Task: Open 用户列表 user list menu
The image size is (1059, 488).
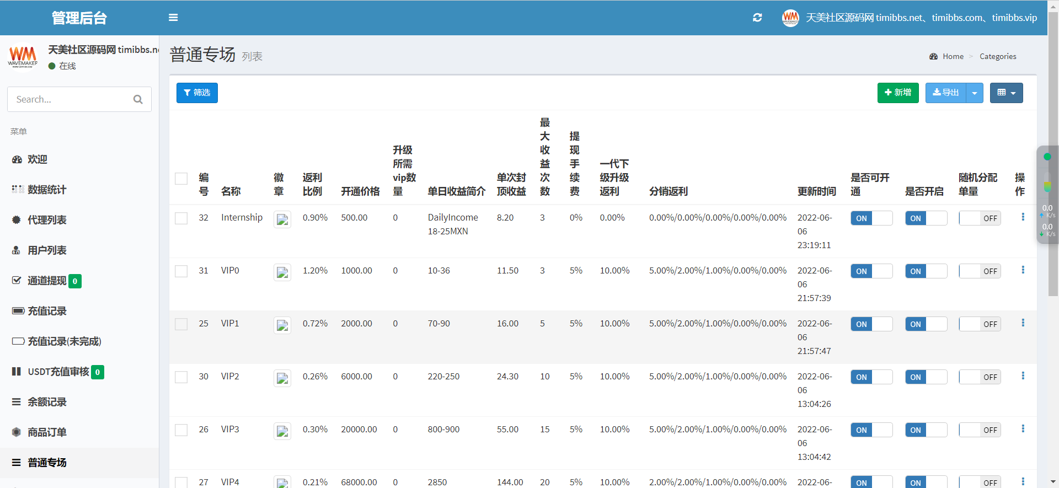Action: [79, 250]
